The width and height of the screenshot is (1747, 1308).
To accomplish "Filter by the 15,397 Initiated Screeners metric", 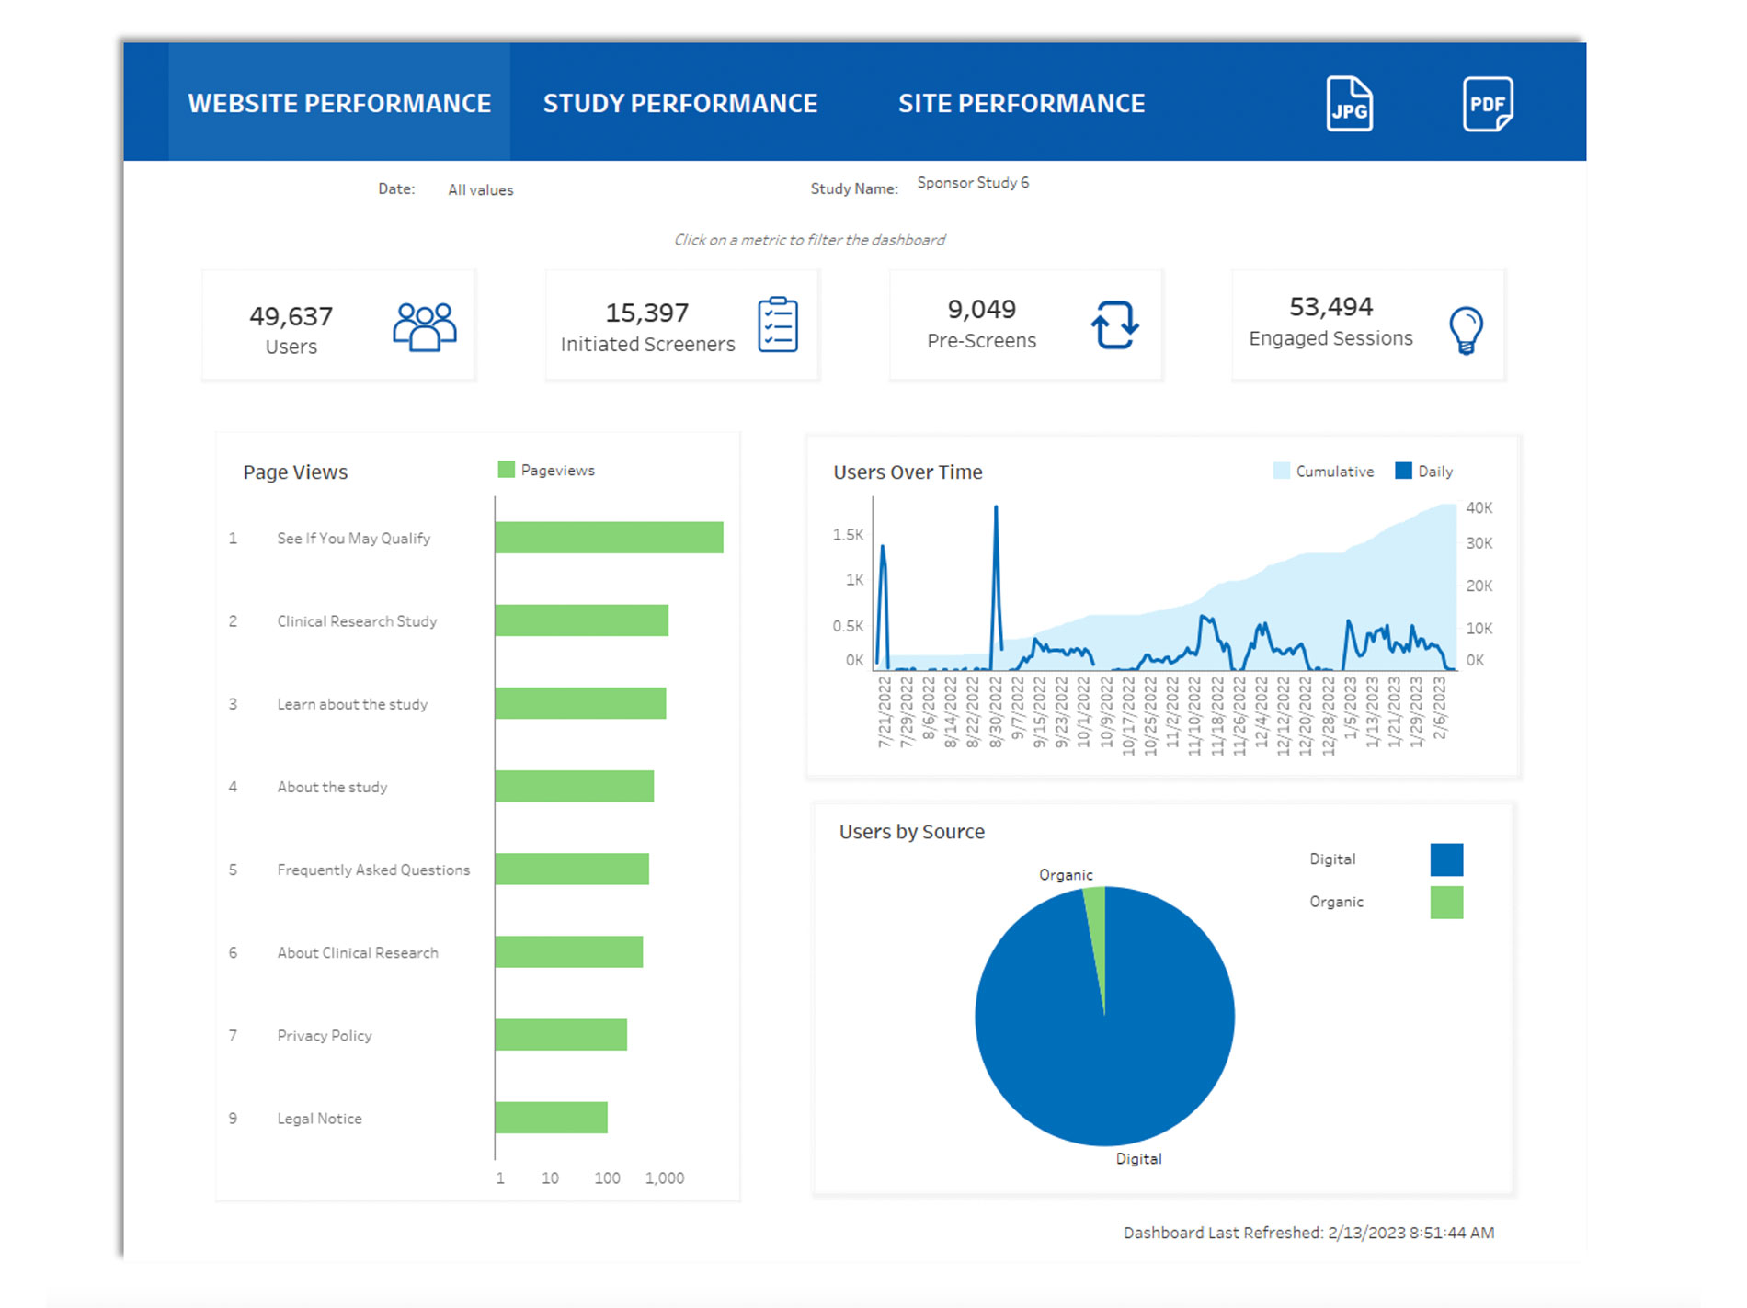I will coord(647,325).
